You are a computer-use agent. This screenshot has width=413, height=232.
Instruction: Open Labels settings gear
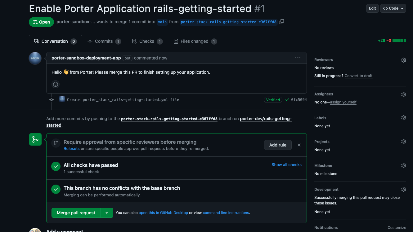(403, 118)
